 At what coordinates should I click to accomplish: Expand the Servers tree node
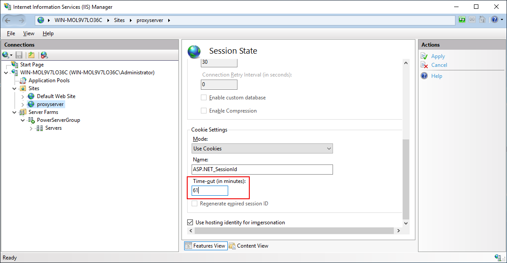point(31,128)
